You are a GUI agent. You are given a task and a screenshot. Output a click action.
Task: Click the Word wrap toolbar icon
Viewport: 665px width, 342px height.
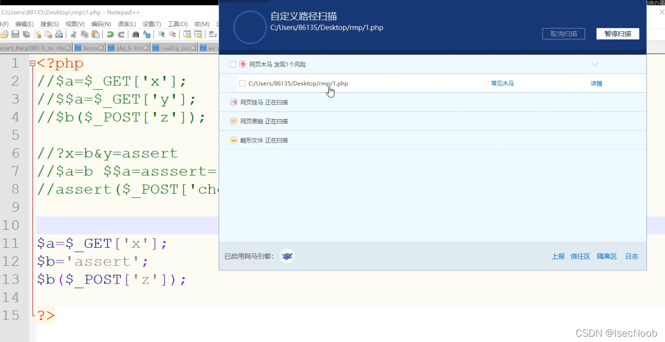[212, 35]
